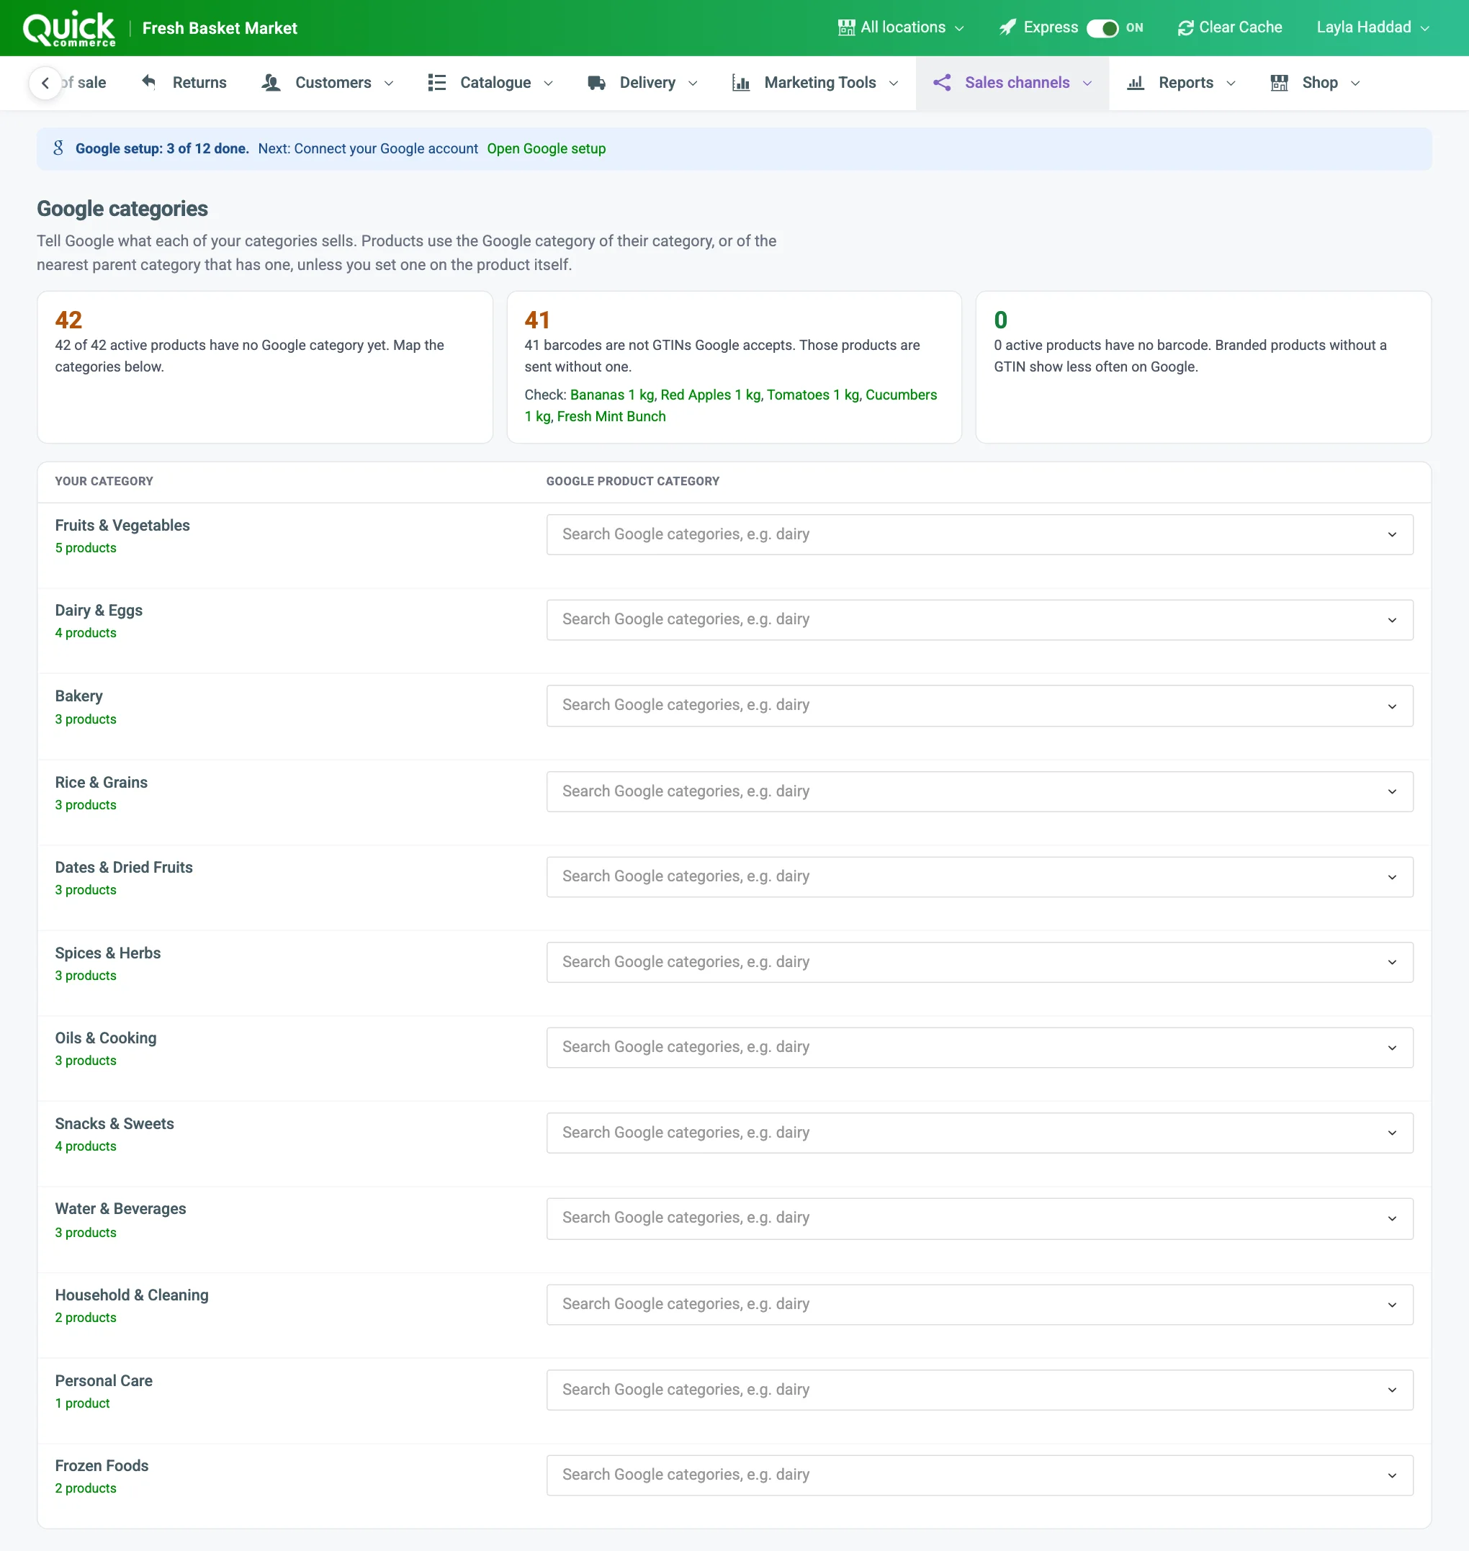Click the Open Google setup link
This screenshot has width=1469, height=1551.
547,149
